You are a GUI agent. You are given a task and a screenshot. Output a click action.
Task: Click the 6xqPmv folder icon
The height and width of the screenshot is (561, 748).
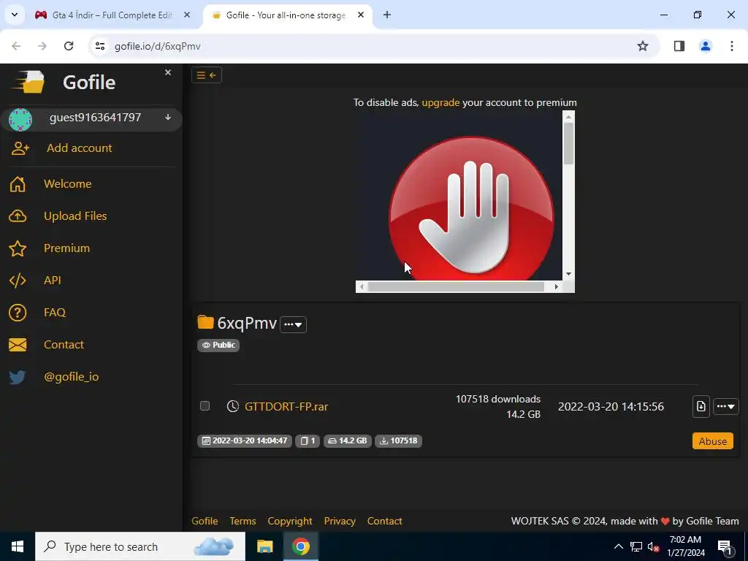205,322
